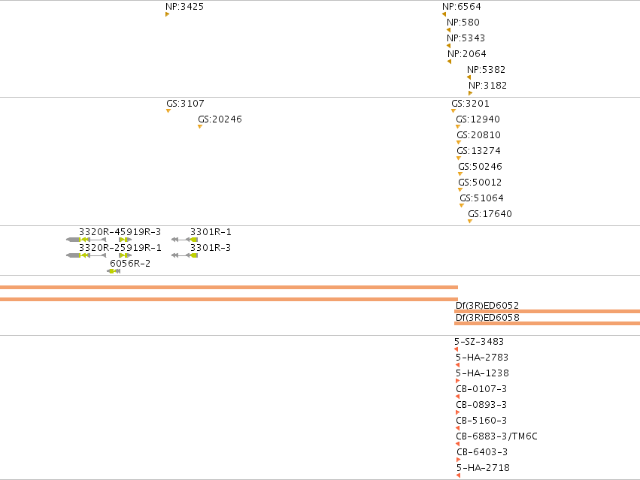Click the GS:3201 insertion triangle

tap(453, 111)
